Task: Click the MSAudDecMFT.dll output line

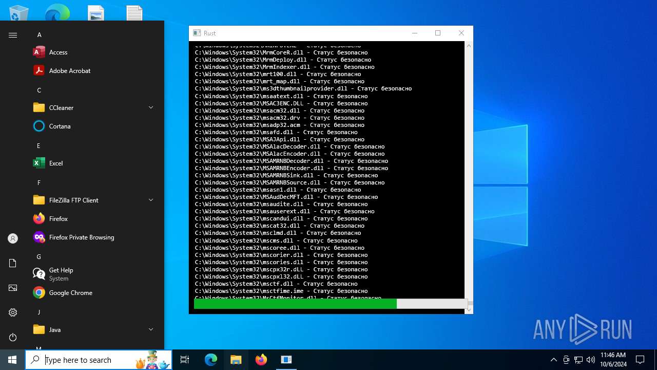Action: [x=286, y=197]
